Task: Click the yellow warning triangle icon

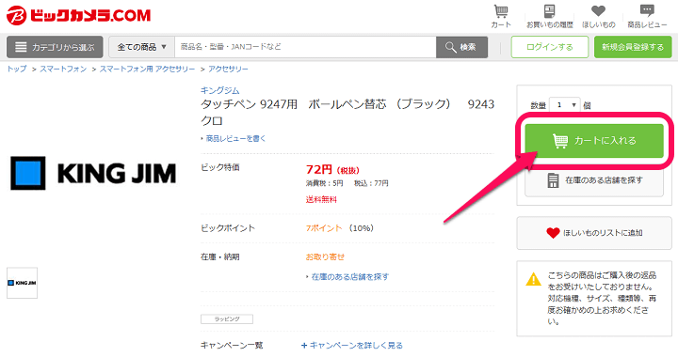Action: tap(534, 279)
